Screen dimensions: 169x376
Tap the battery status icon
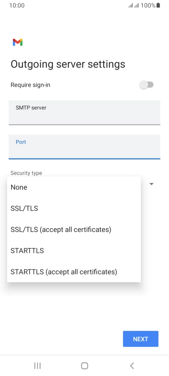[158, 5]
